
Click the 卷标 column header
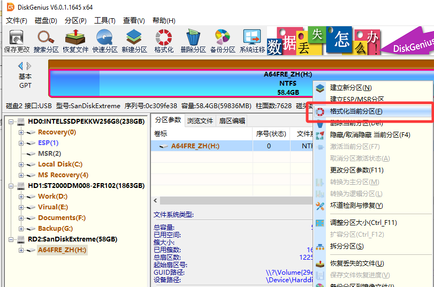point(202,134)
